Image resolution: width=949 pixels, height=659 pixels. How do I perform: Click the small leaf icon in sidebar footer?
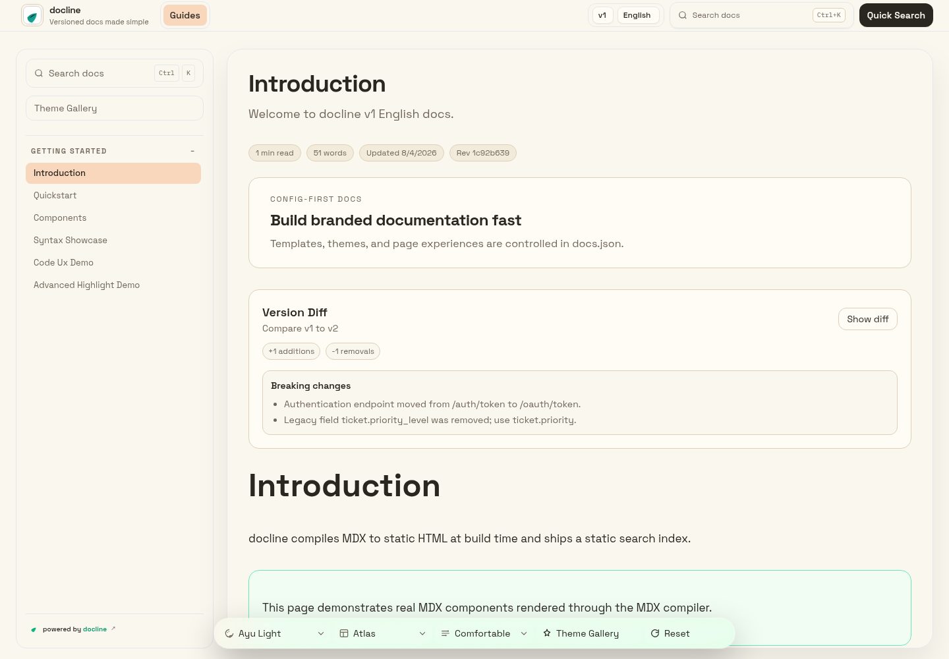pyautogui.click(x=34, y=629)
